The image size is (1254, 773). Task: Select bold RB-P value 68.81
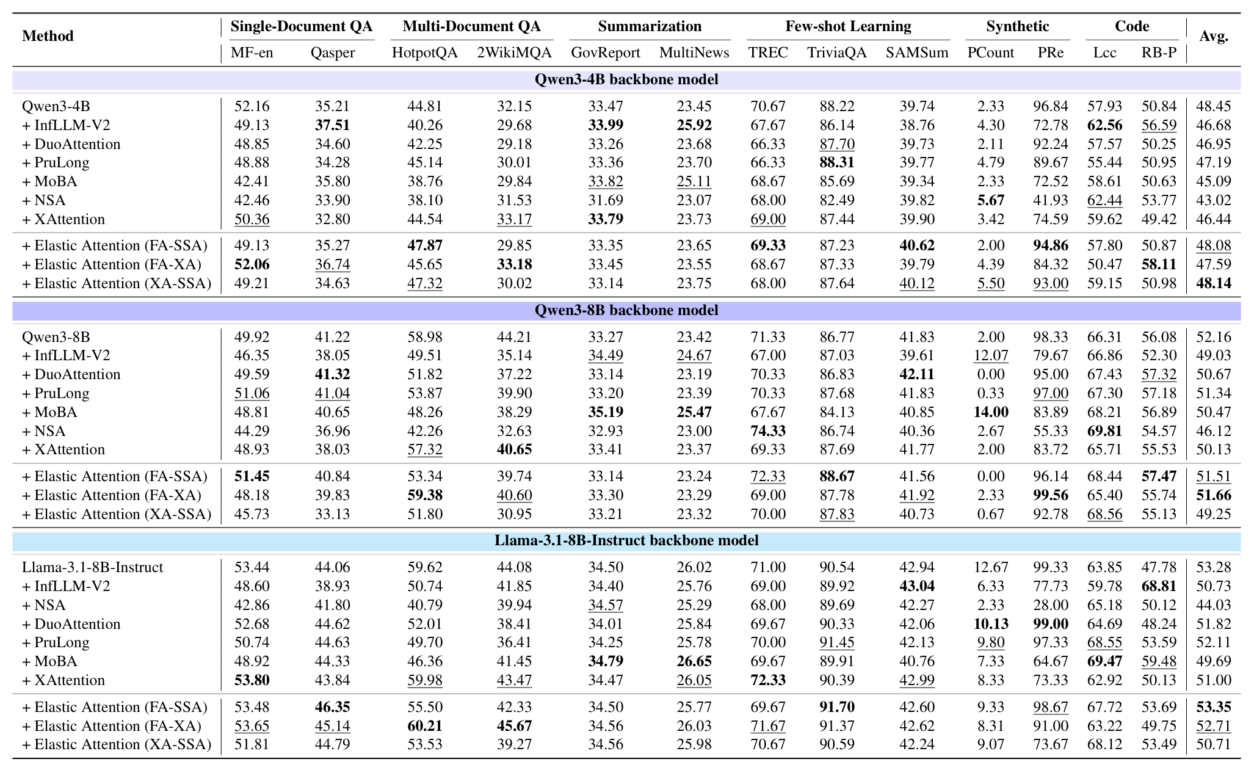pyautogui.click(x=1159, y=586)
